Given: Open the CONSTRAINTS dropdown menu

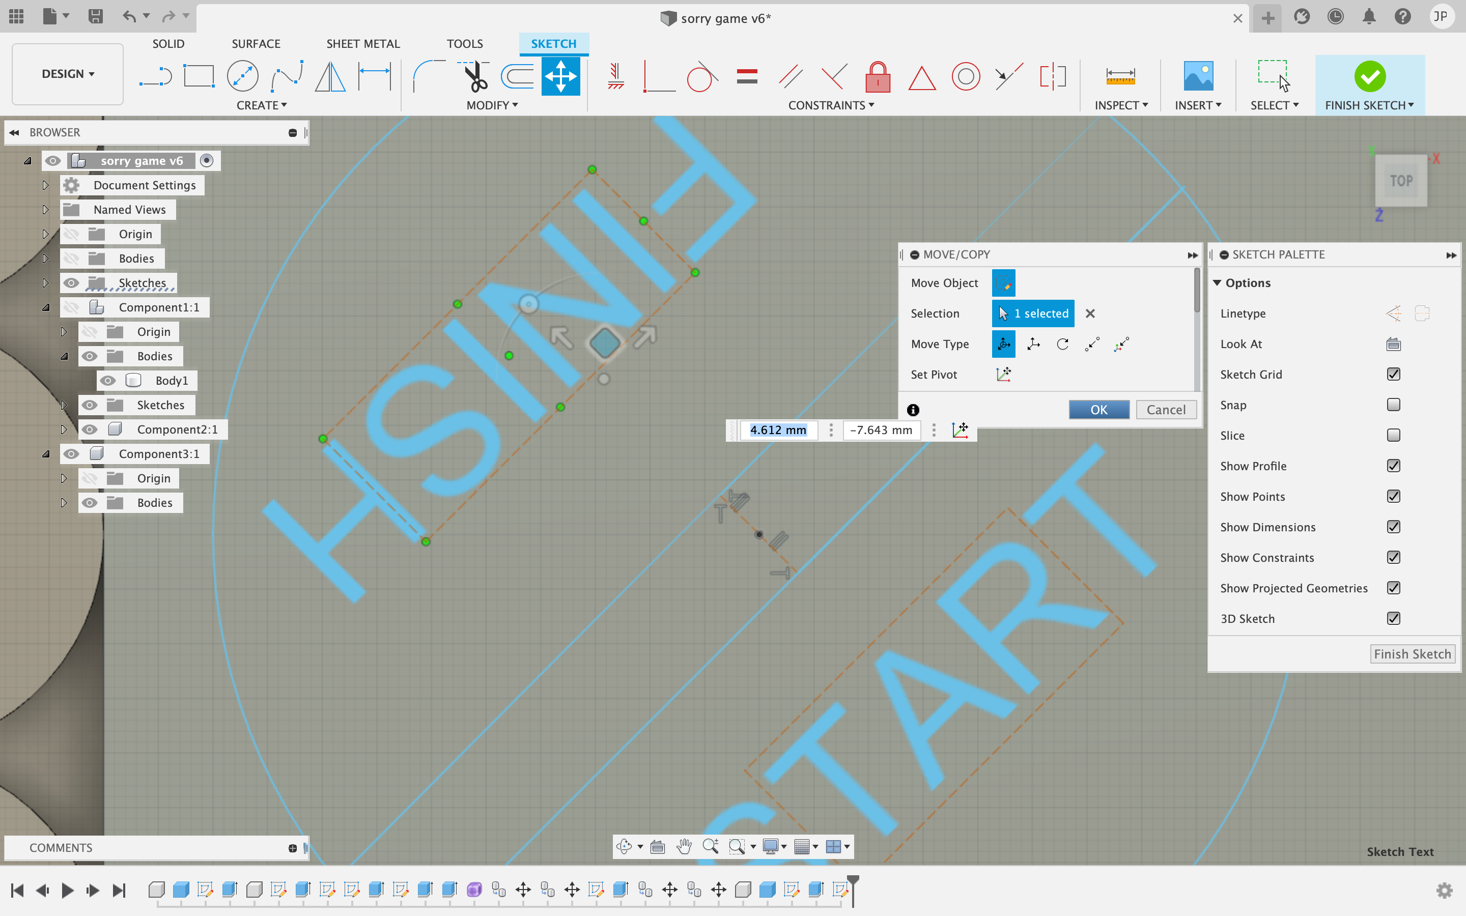Looking at the screenshot, I should pos(831,105).
